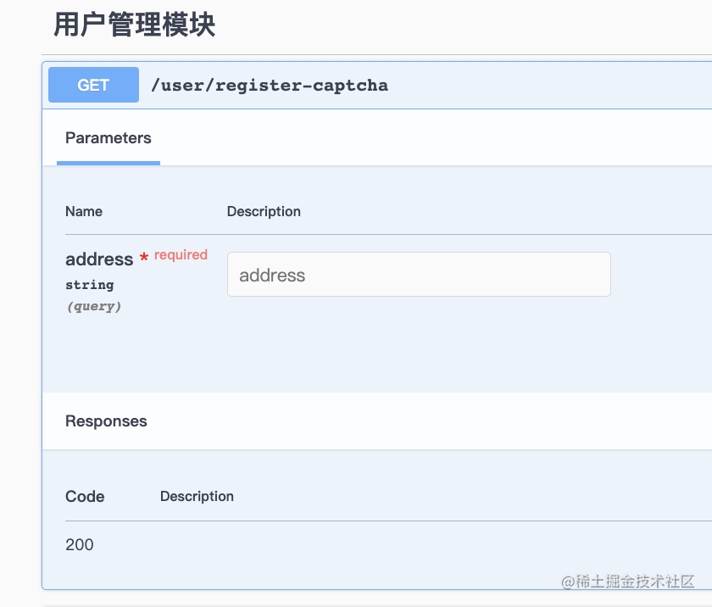Click the Description header in parameters table
This screenshot has width=712, height=607.
click(264, 212)
